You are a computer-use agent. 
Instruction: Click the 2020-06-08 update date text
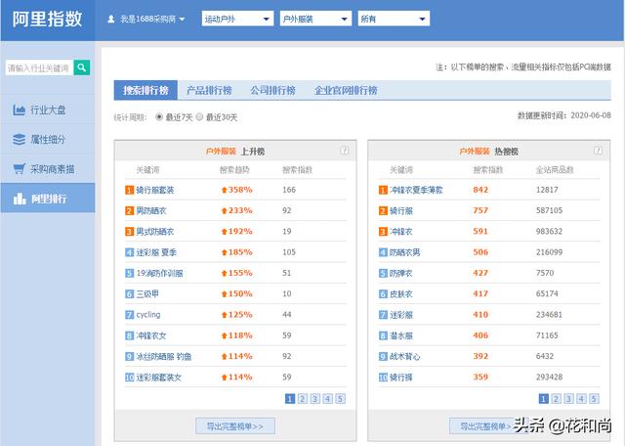[591, 115]
